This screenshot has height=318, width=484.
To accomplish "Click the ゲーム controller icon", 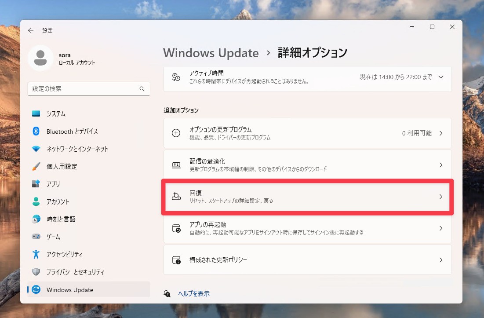I will click(x=36, y=237).
